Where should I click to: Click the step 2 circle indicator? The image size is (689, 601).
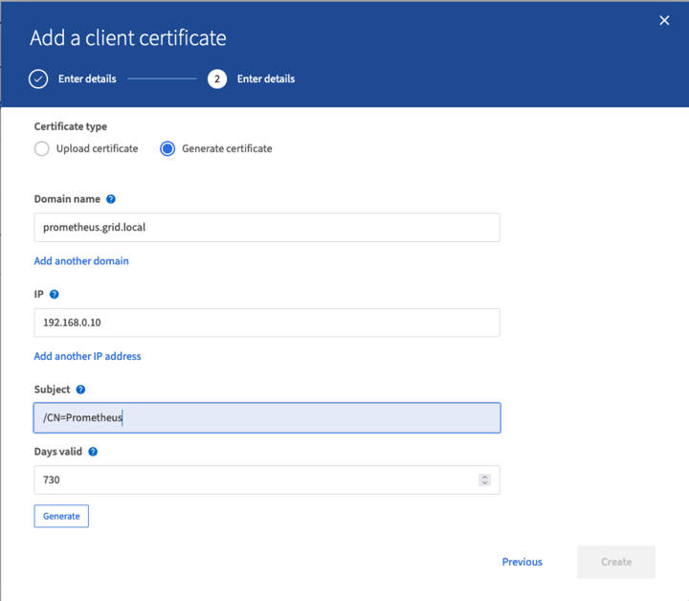coord(217,78)
